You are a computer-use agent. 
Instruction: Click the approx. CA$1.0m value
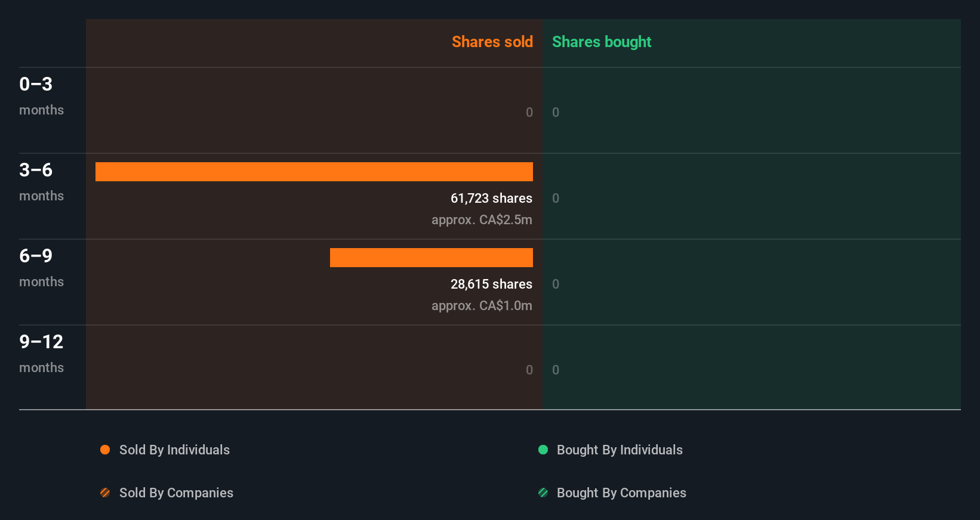coord(482,305)
